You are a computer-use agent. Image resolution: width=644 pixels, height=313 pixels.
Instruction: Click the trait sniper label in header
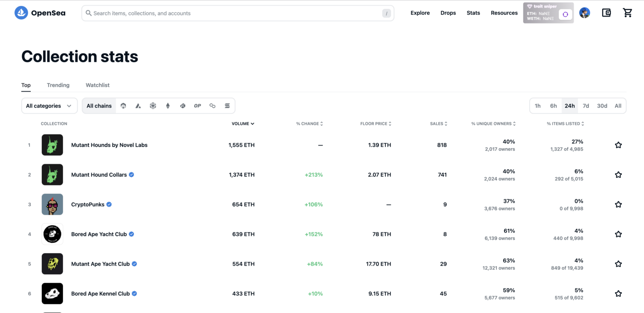[x=542, y=6]
